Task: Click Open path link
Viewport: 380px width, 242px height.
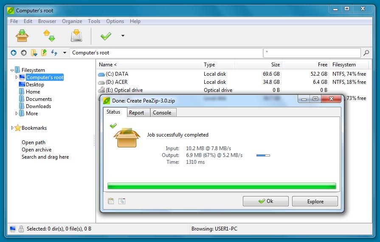Action: pyautogui.click(x=34, y=142)
